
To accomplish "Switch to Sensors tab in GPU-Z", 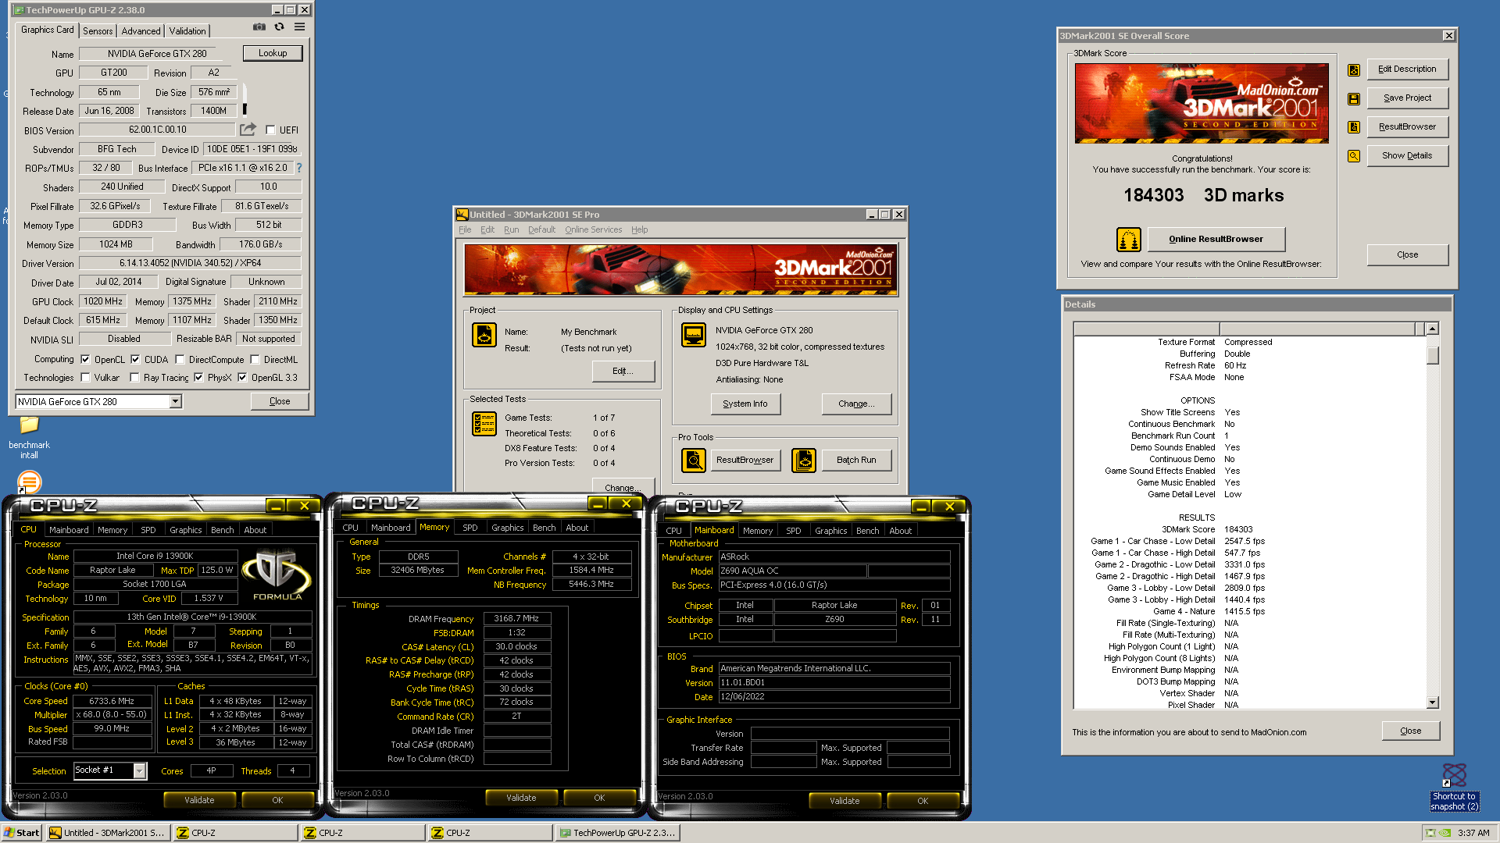I will click(x=98, y=31).
